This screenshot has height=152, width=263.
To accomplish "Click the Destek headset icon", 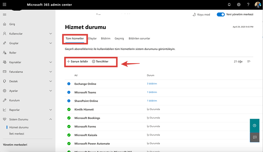I will [x=4, y=81].
